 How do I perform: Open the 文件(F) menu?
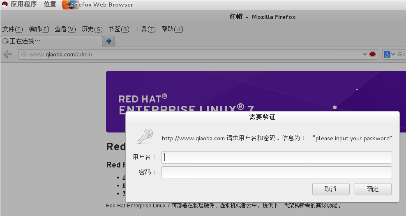point(12,29)
